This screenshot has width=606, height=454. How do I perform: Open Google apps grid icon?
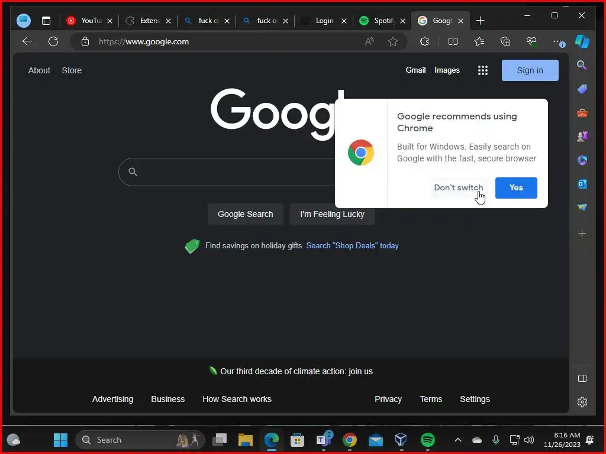click(x=483, y=70)
